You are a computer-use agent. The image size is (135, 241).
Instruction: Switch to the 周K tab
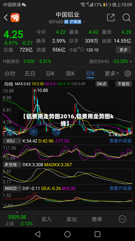pyautogui.click(x=70, y=74)
